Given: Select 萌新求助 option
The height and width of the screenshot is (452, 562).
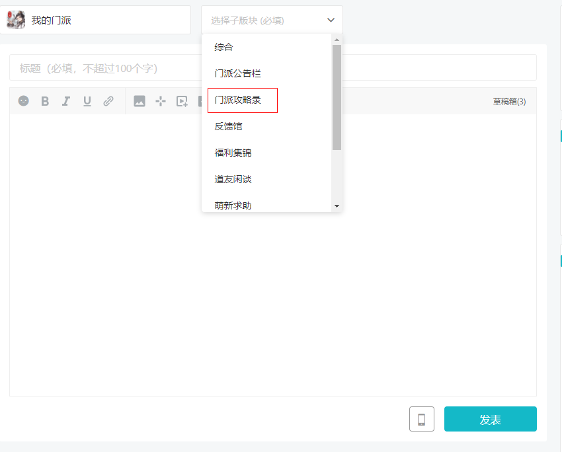Looking at the screenshot, I should point(266,206).
